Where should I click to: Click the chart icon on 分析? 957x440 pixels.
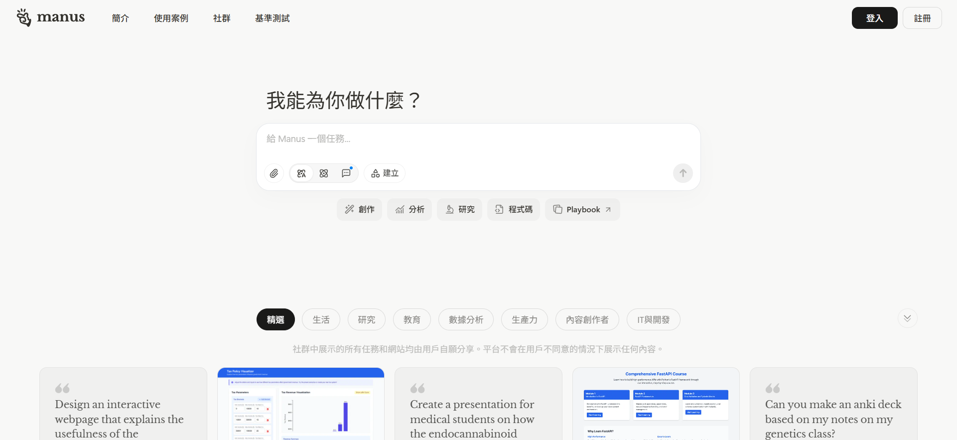click(400, 210)
